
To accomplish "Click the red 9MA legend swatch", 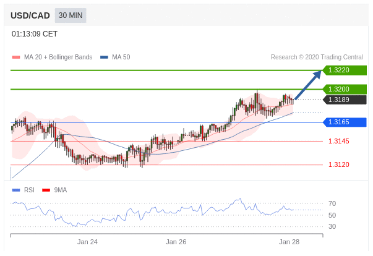I will point(46,190).
